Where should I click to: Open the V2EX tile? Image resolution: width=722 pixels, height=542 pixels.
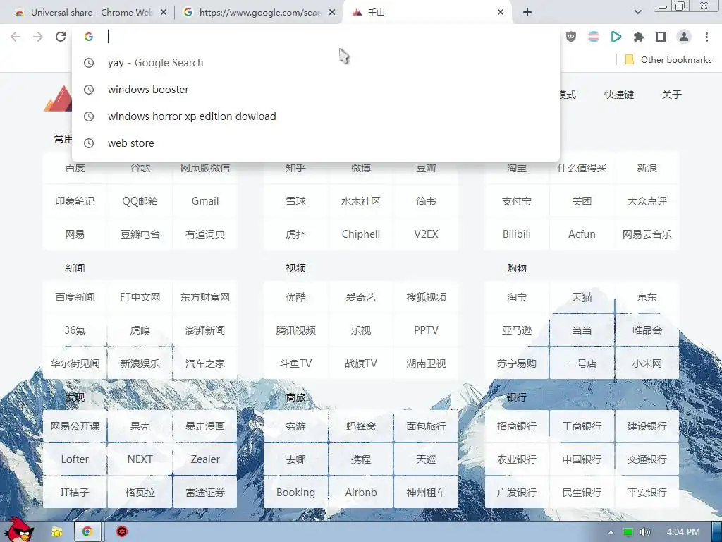click(x=426, y=234)
